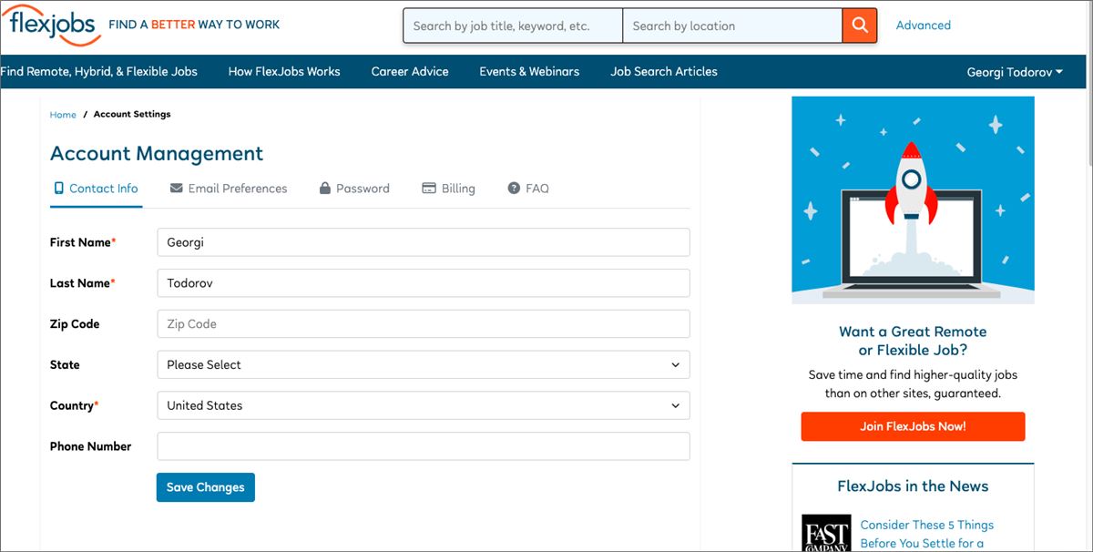1093x552 pixels.
Task: Click the lock icon beside Password
Action: [x=325, y=189]
